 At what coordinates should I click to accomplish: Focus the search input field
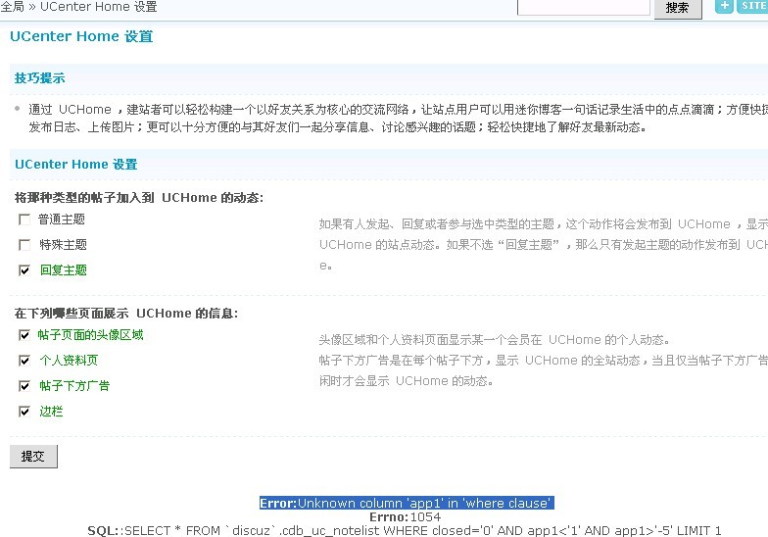(584, 7)
